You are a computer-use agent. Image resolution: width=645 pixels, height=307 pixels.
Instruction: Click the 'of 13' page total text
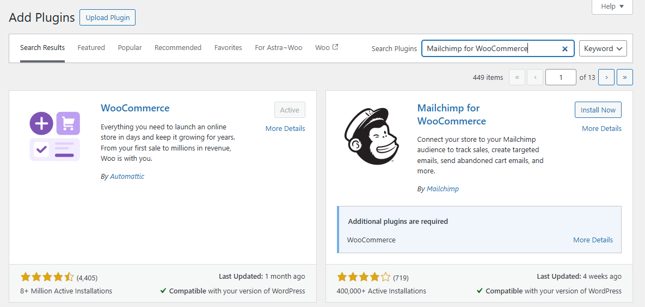click(587, 77)
